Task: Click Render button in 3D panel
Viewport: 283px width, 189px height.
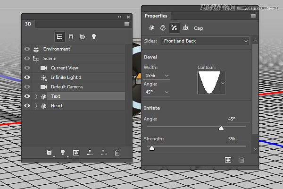Action: (76, 153)
